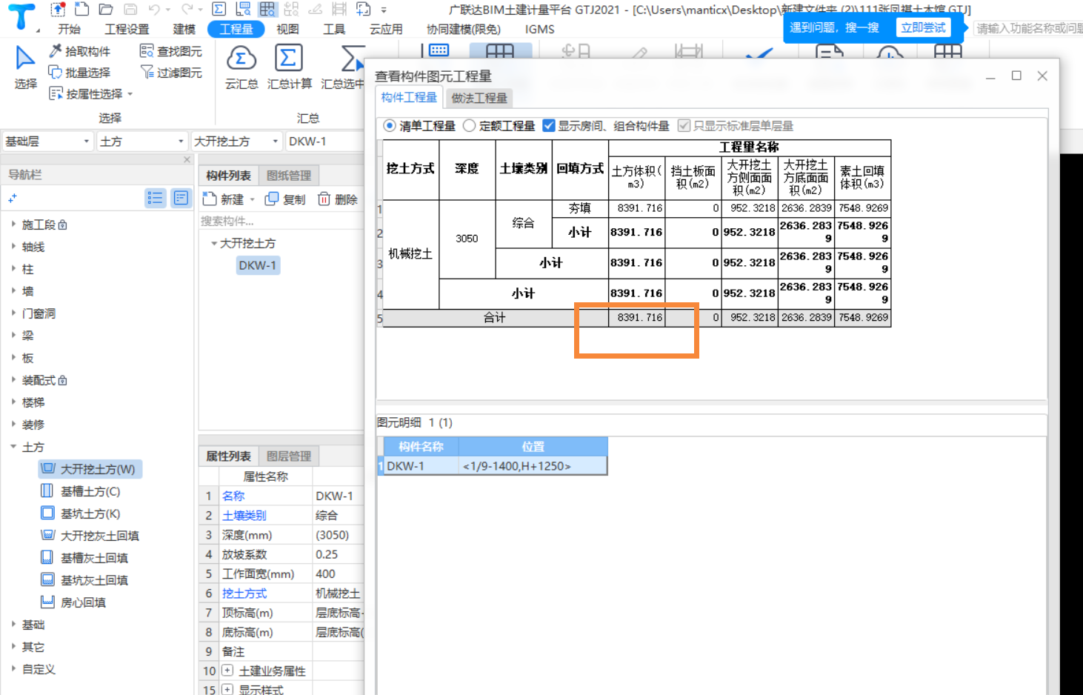Switch to the 做法工程量 tab
Viewport: 1083px width, 695px height.
(x=479, y=98)
